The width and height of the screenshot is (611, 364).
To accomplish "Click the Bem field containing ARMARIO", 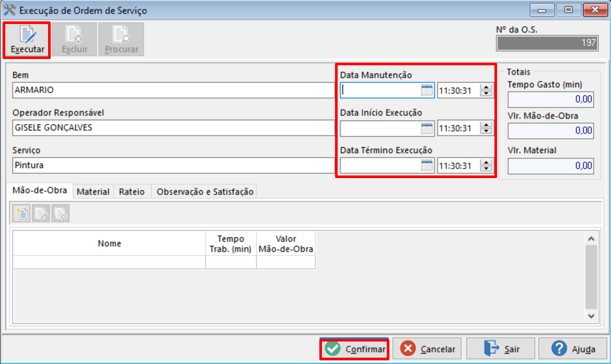I will pos(174,90).
